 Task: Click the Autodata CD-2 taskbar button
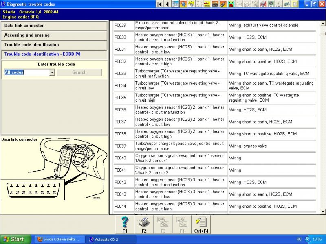[x=112, y=239]
